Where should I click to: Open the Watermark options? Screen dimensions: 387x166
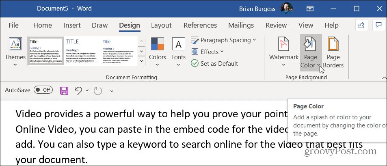pyautogui.click(x=284, y=52)
